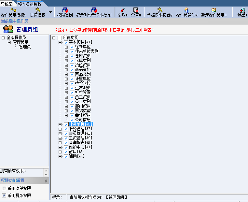
Task: Expand the 业务单据 tree node
Action: point(60,124)
